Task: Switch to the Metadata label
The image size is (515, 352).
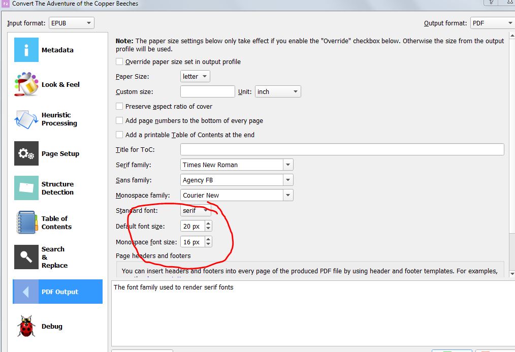Action: tap(57, 50)
